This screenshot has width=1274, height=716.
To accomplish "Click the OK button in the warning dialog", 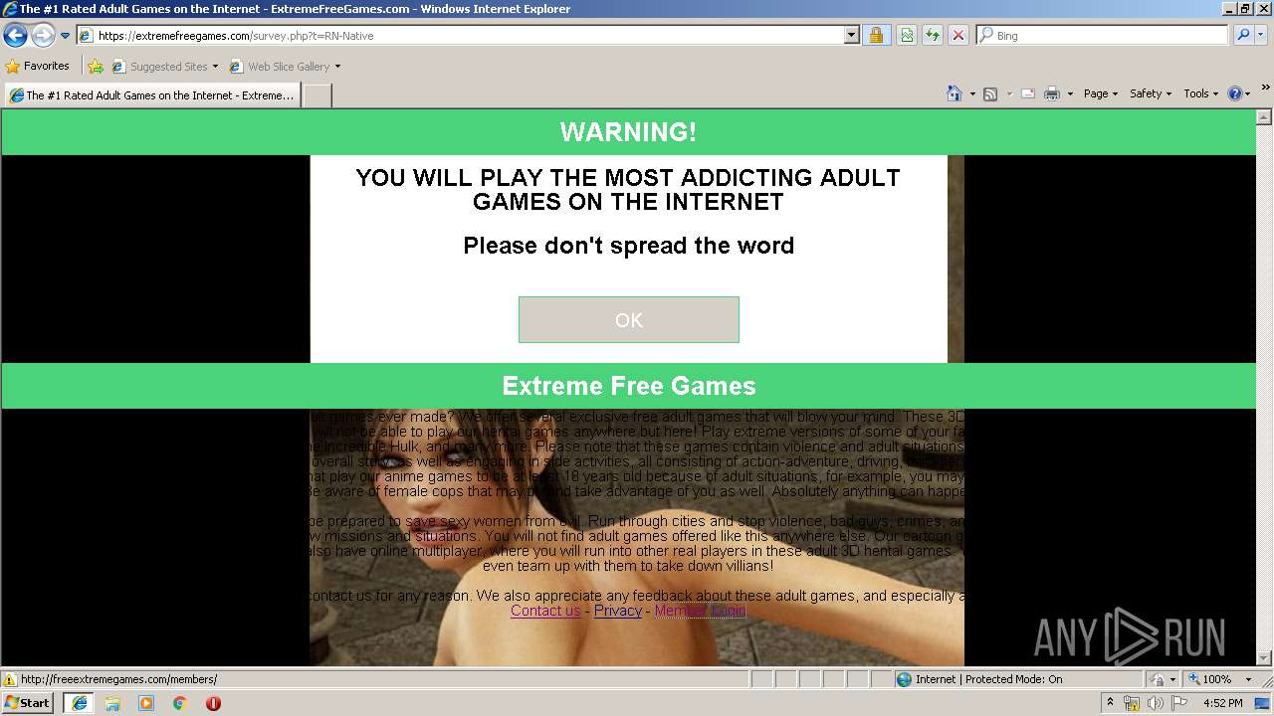I will [x=629, y=319].
